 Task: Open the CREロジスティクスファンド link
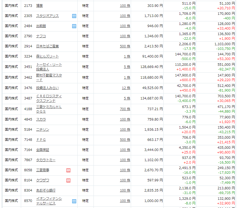point(49,98)
